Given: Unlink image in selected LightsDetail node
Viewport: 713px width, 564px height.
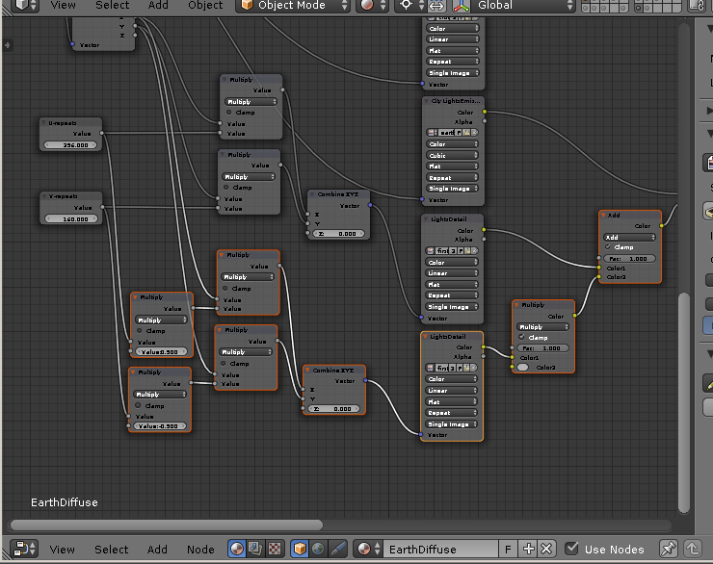Looking at the screenshot, I should pos(473,368).
